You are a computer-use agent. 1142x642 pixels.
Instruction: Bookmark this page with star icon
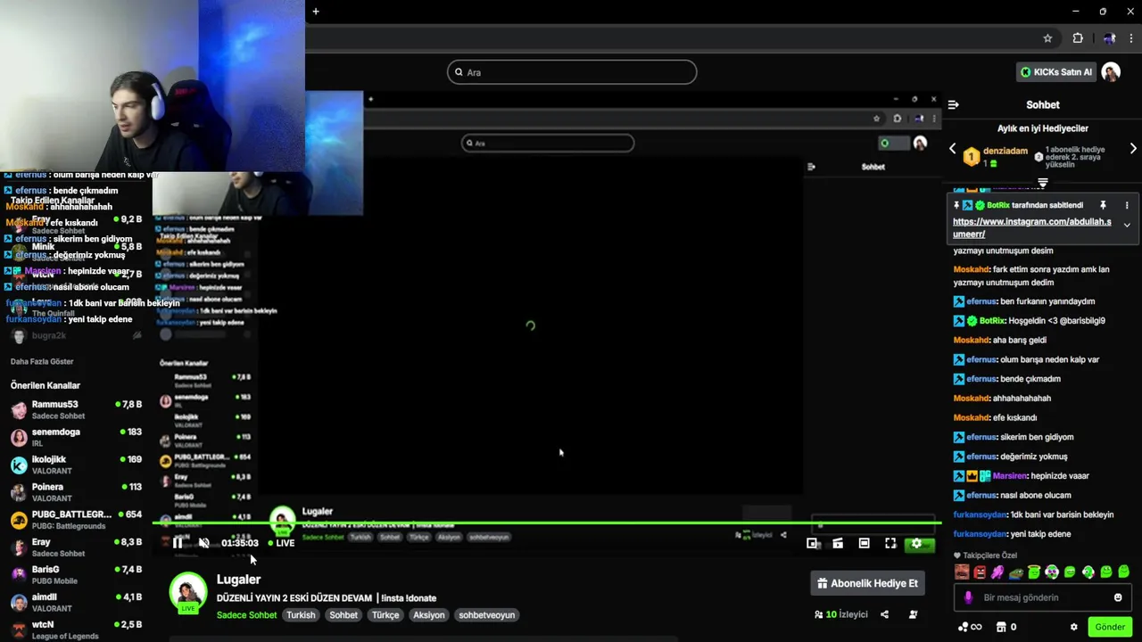pyautogui.click(x=1047, y=38)
